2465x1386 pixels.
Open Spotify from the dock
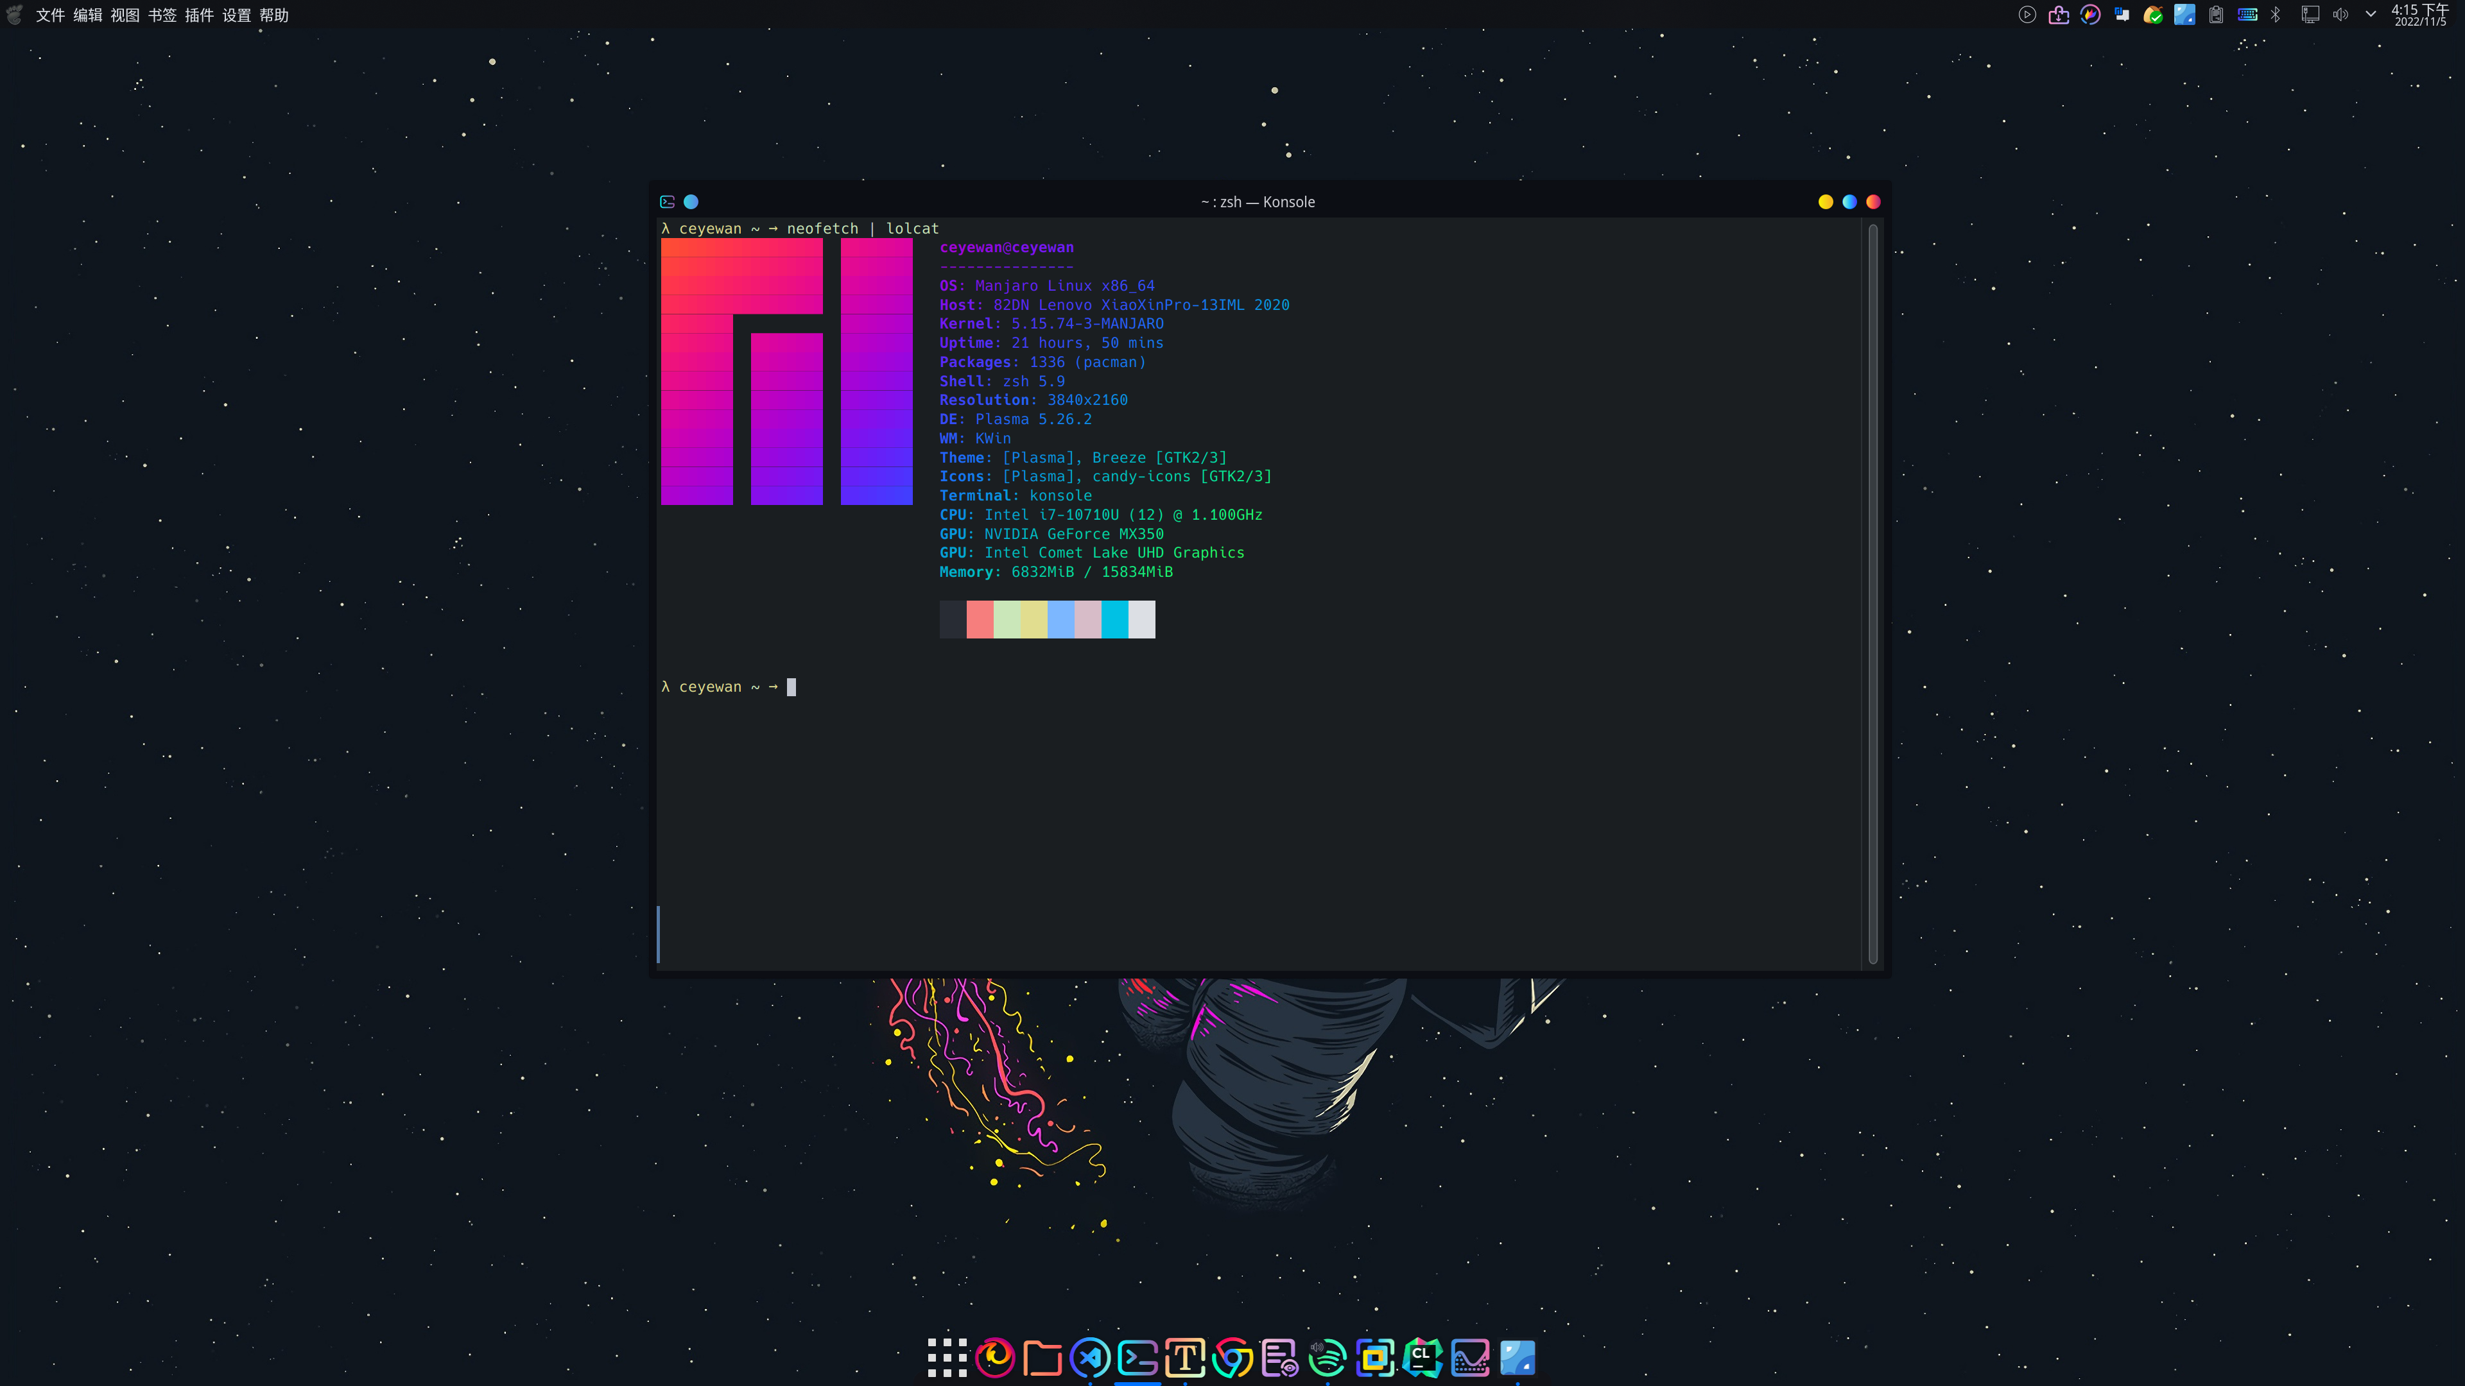click(1328, 1357)
